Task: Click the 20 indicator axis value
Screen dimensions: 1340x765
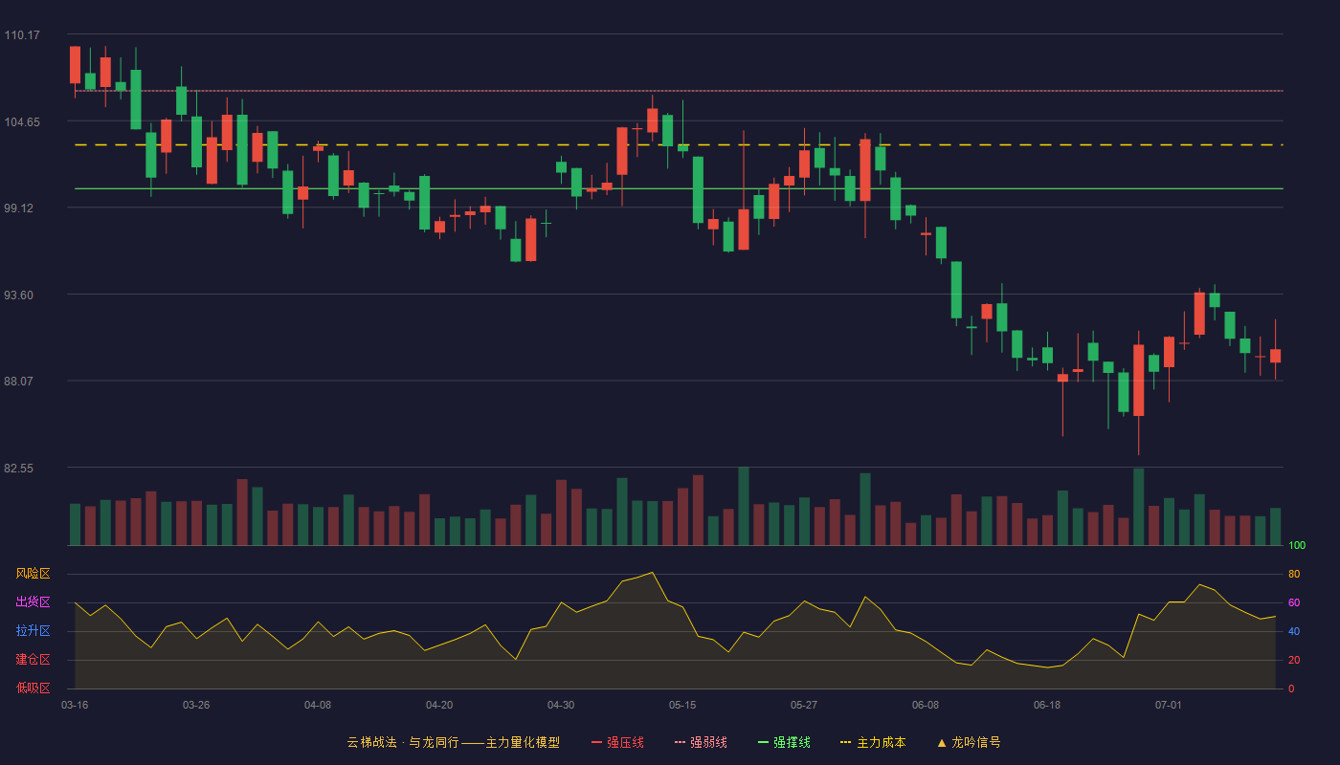Action: coord(1294,660)
